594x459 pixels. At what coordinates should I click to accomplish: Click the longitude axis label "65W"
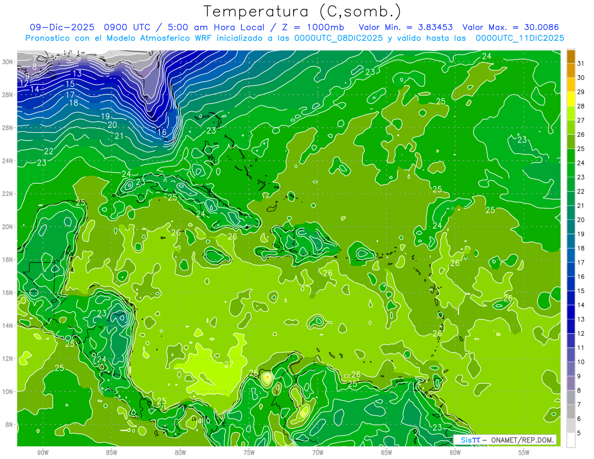point(387,453)
